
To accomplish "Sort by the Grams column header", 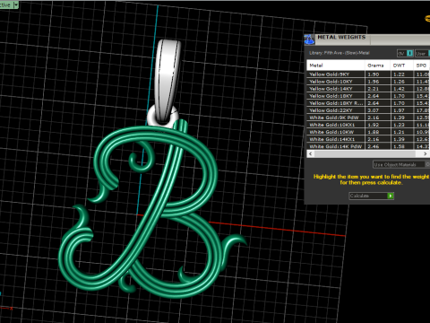I will pos(378,65).
